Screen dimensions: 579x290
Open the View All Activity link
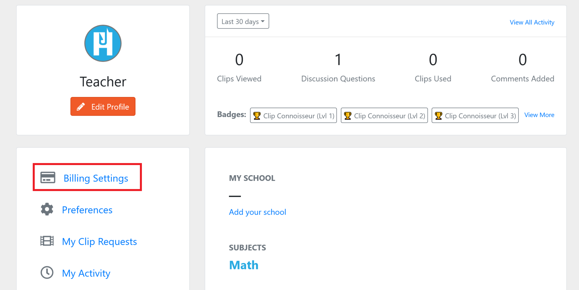coord(532,22)
